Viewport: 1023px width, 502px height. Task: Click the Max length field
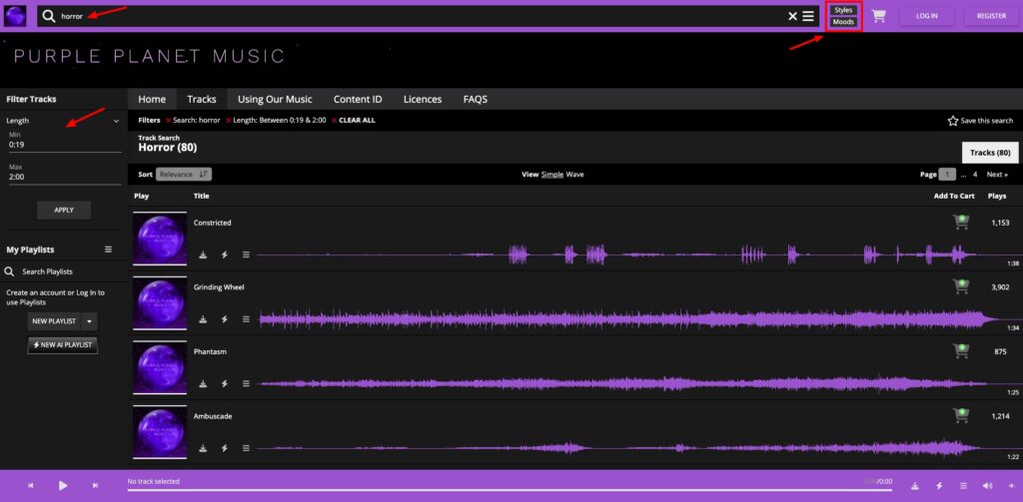click(65, 177)
